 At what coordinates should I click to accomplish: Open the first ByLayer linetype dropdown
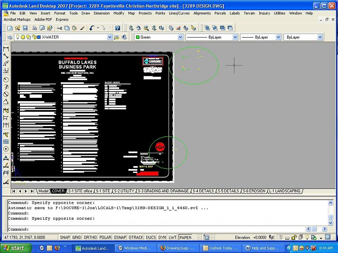pyautogui.click(x=235, y=37)
